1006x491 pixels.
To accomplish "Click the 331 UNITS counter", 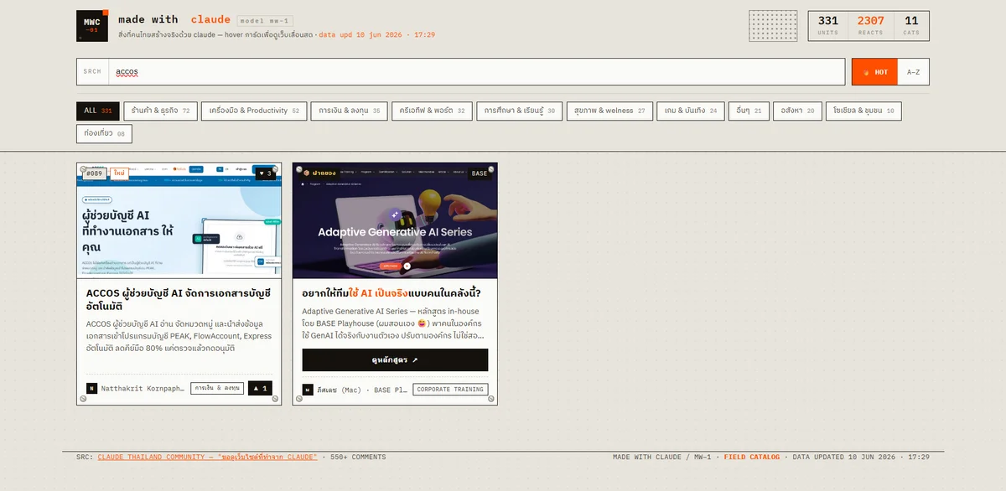I will pyautogui.click(x=828, y=26).
